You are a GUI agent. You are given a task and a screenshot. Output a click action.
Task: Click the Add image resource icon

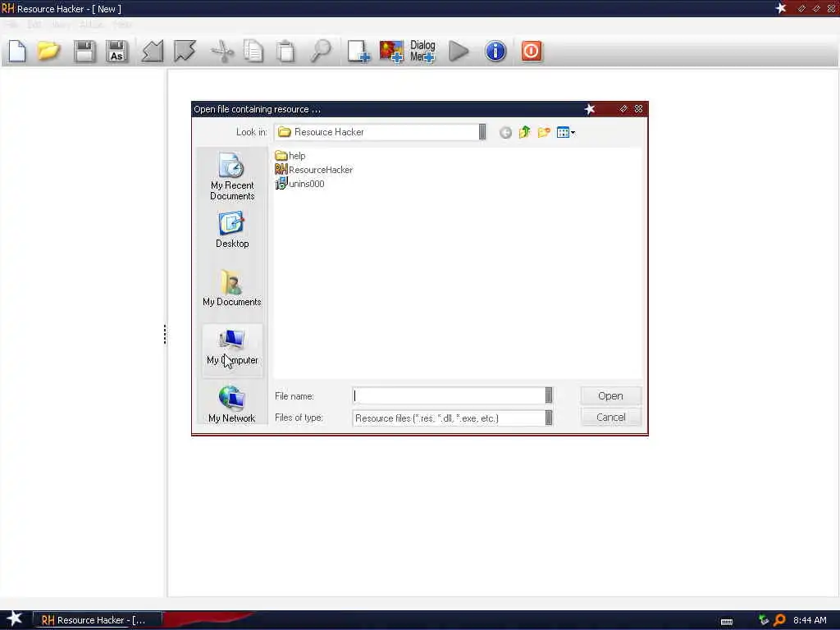coord(391,52)
